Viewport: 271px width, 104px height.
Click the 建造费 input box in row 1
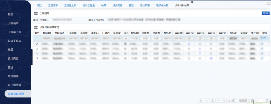[156, 38]
